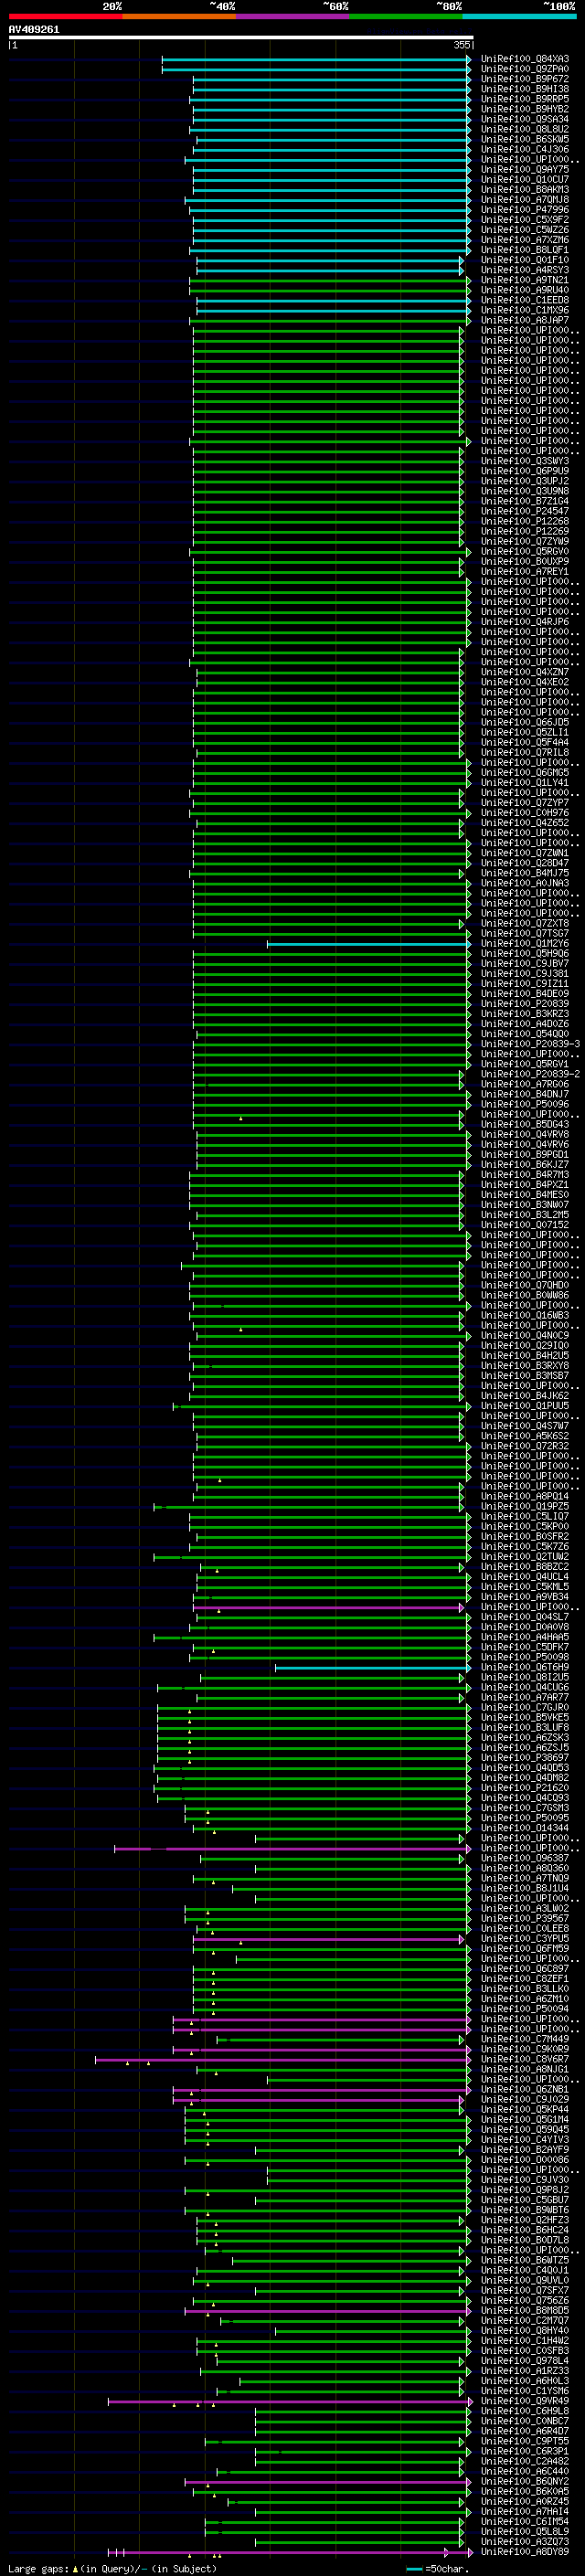
Task: Select hit UniRef100_A5K6S2
Action: (524, 1436)
